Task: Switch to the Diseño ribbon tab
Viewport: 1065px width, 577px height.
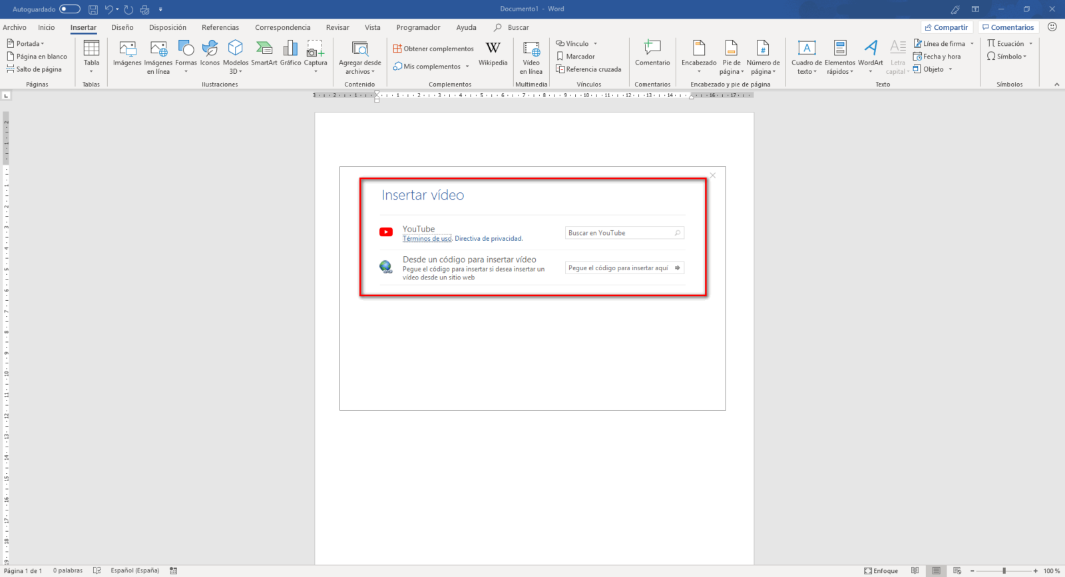Action: pyautogui.click(x=122, y=27)
